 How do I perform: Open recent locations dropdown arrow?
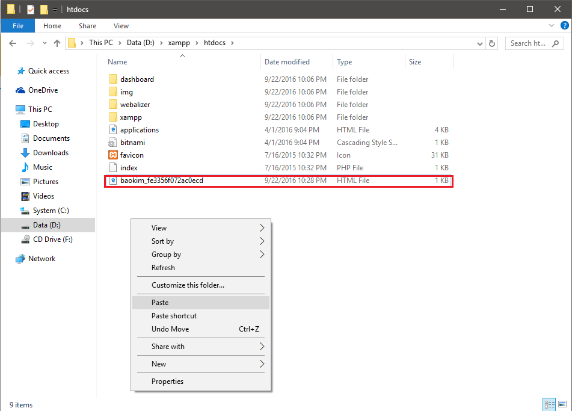45,43
